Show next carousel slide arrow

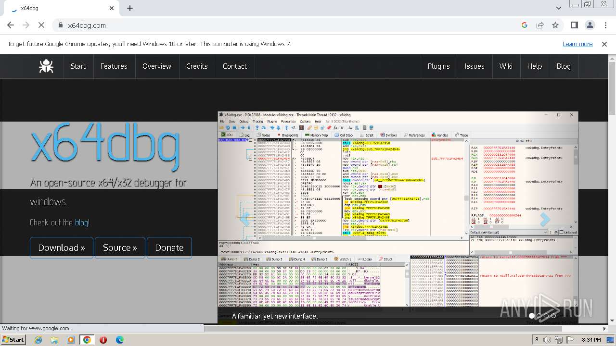(x=545, y=219)
